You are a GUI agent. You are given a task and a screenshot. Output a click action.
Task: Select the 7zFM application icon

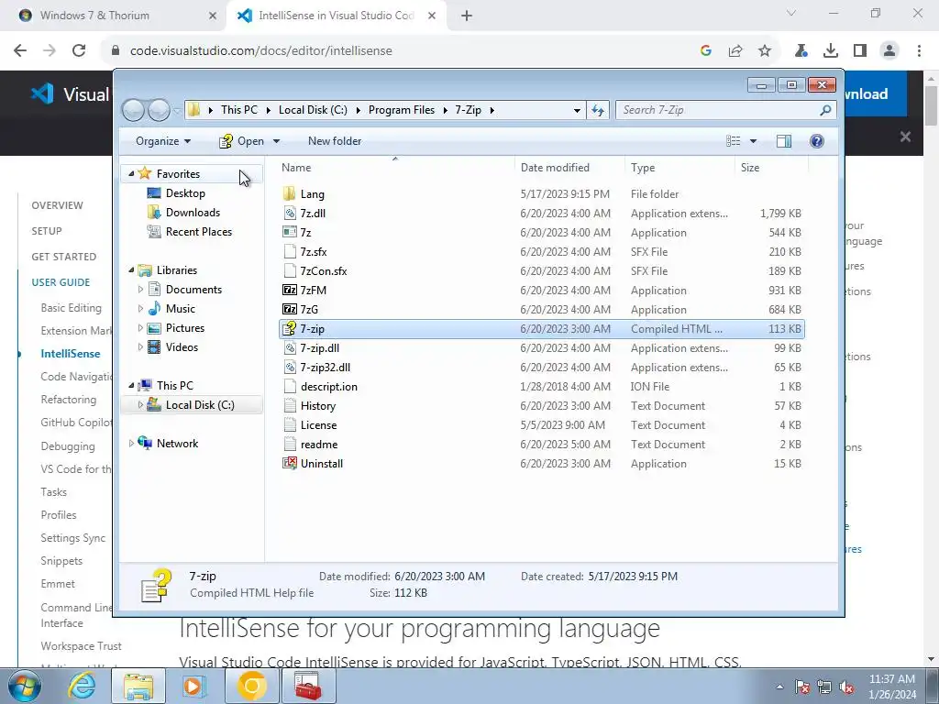pyautogui.click(x=289, y=291)
